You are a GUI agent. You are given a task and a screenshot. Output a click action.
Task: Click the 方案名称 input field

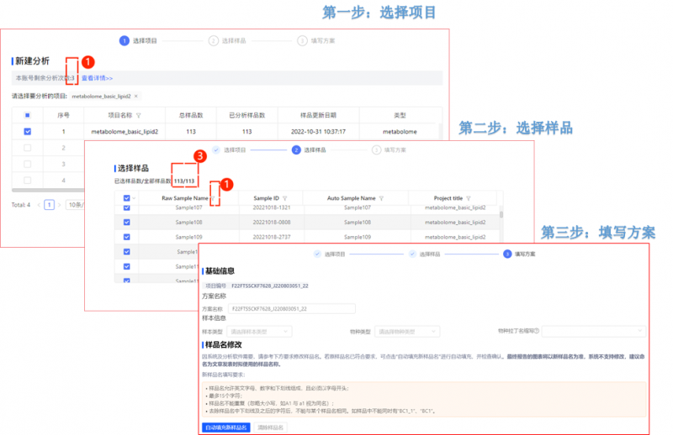click(291, 308)
